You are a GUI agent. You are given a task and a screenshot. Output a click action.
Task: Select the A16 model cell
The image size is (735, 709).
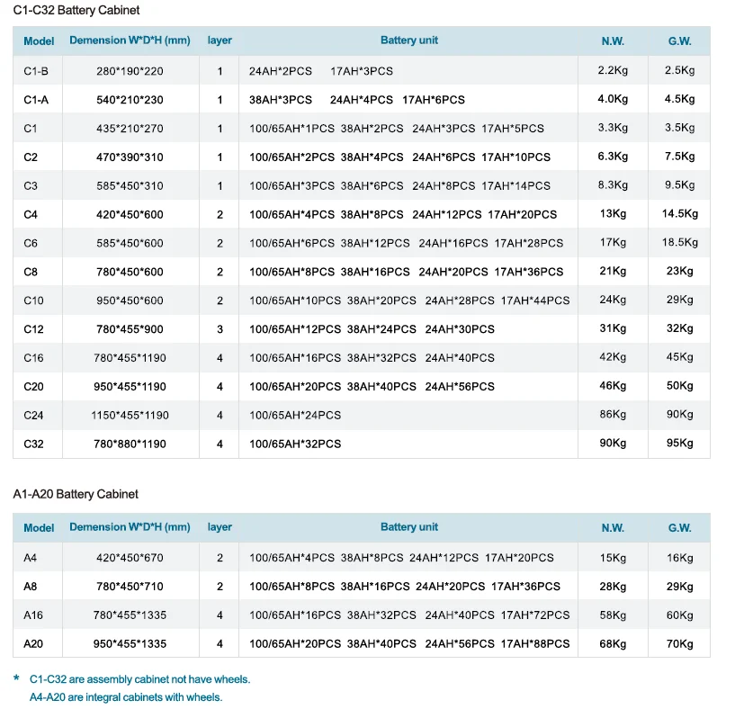tap(33, 615)
